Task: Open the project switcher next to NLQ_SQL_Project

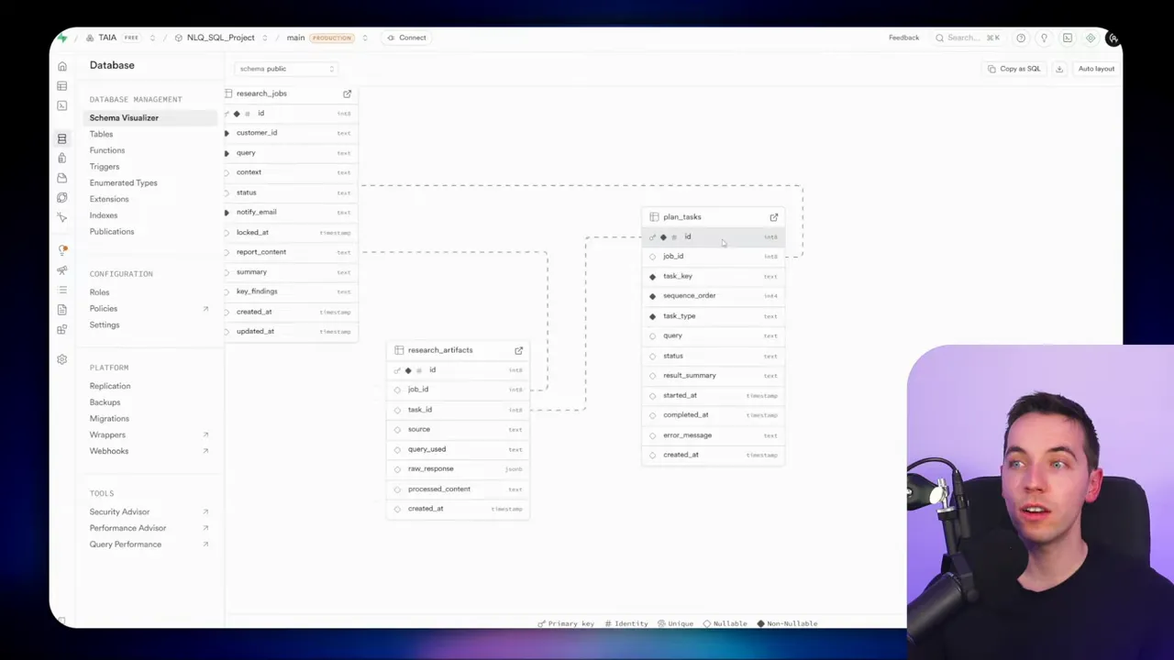Action: 264,38
